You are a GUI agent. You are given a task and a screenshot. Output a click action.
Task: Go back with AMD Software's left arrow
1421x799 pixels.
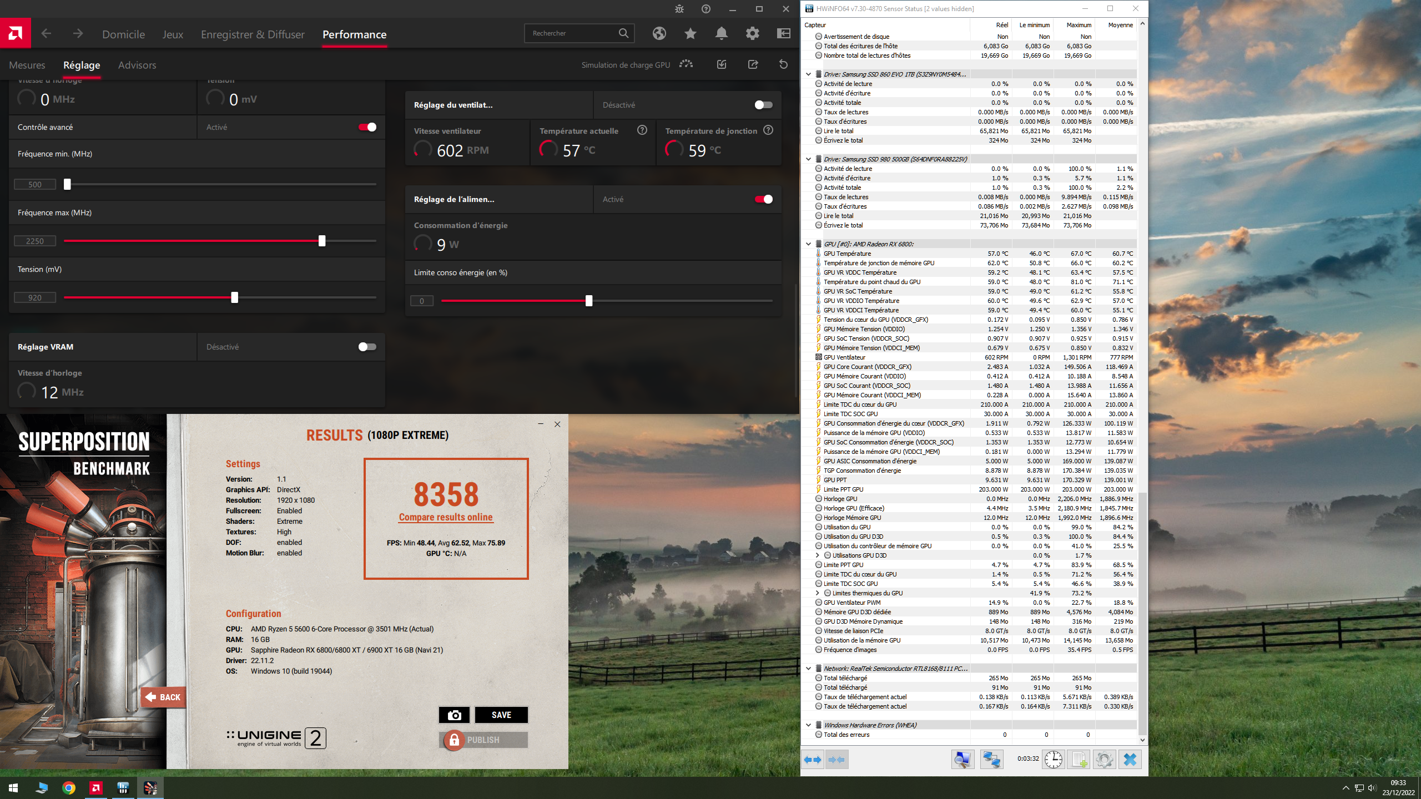(47, 34)
